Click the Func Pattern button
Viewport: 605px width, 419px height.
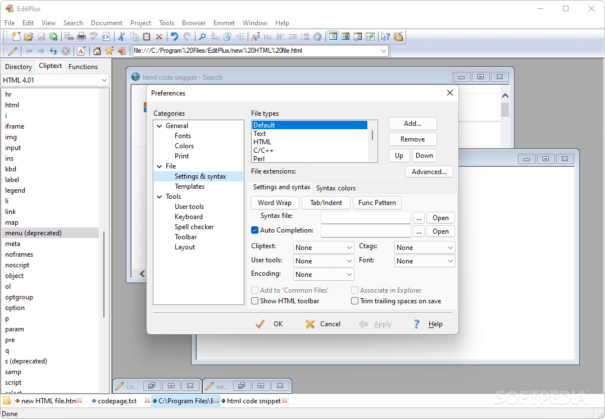point(377,203)
